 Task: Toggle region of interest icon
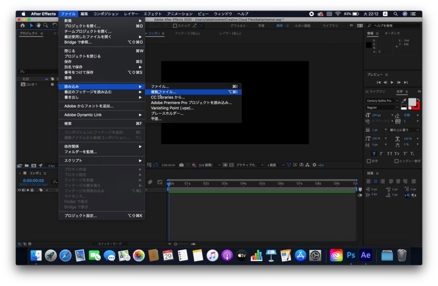tap(225, 165)
